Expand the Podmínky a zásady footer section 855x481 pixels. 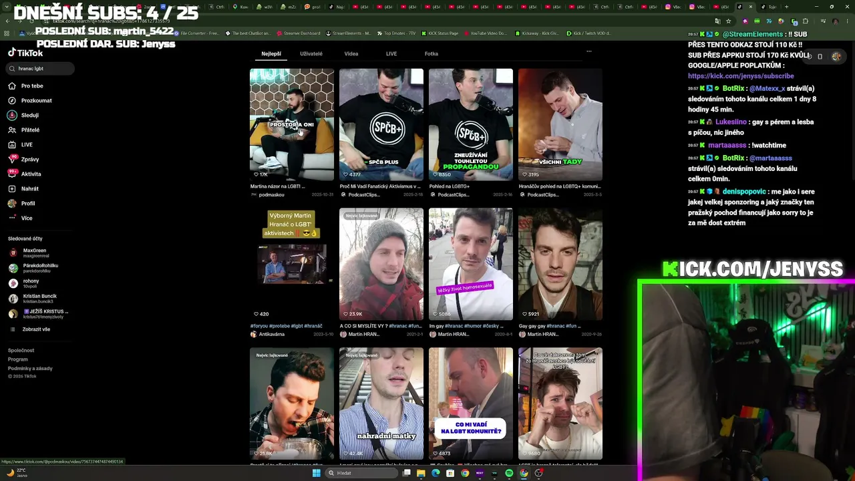[30, 368]
